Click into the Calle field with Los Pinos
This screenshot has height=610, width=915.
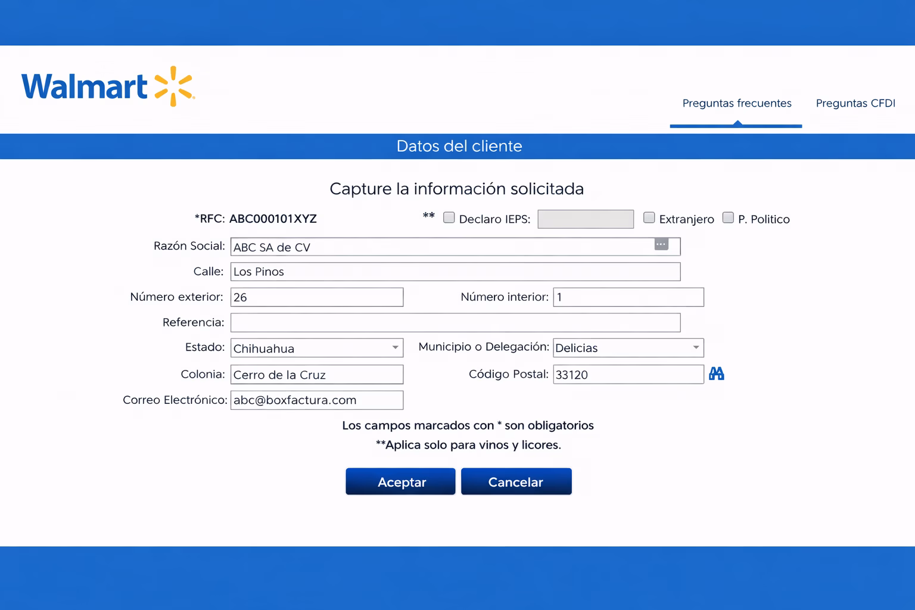[456, 272]
